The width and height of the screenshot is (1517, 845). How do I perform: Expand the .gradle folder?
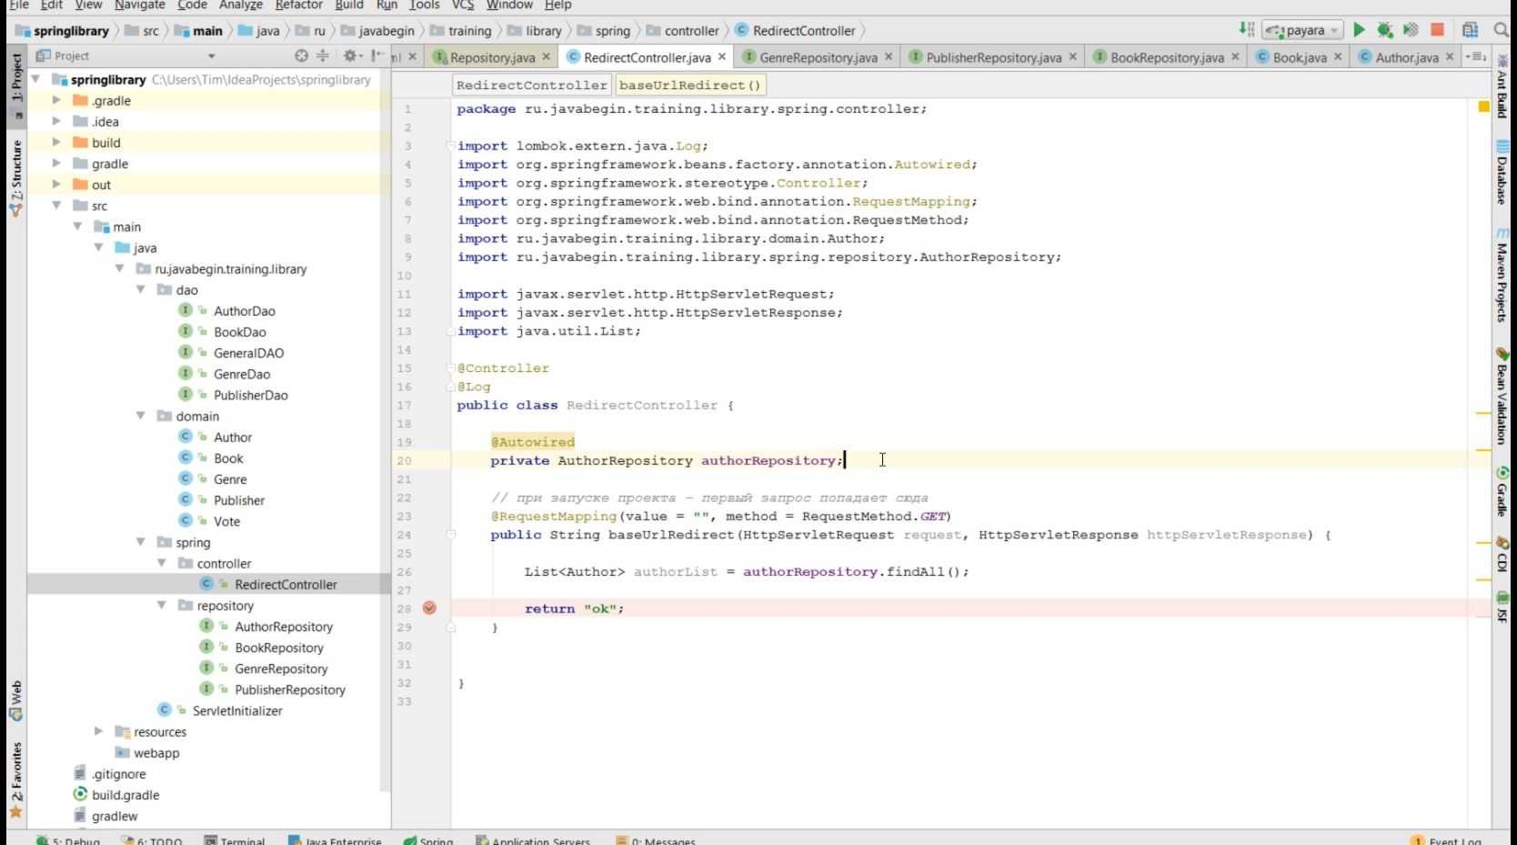click(56, 100)
